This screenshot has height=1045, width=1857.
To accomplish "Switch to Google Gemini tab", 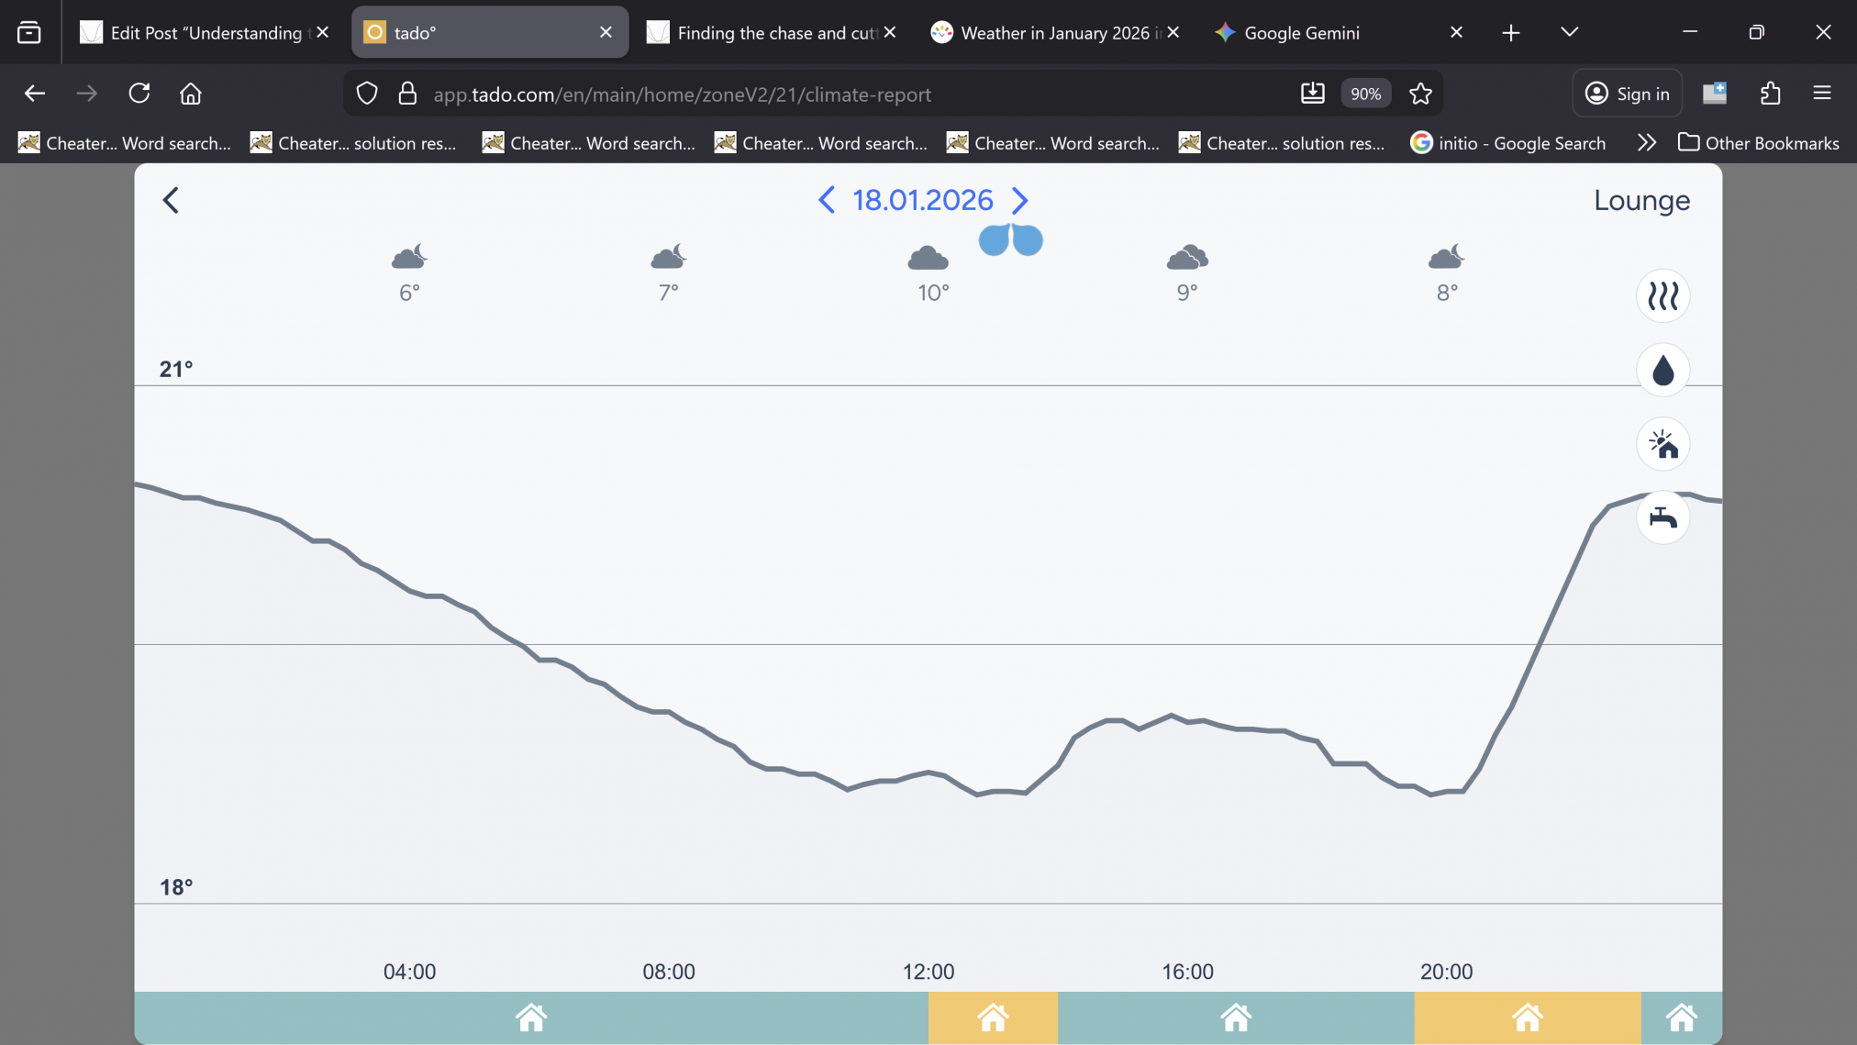I will [x=1301, y=33].
